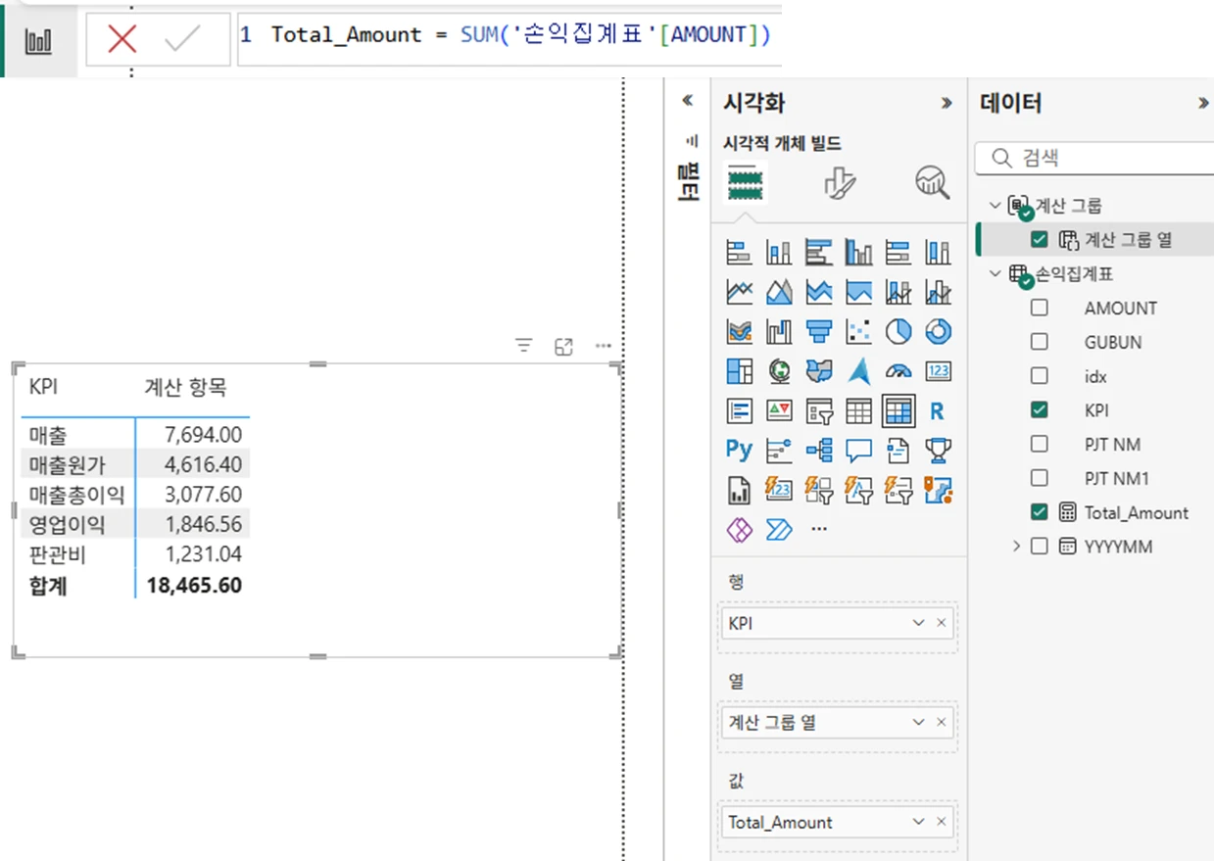Select the treemap visual
This screenshot has width=1214, height=861.
point(739,371)
